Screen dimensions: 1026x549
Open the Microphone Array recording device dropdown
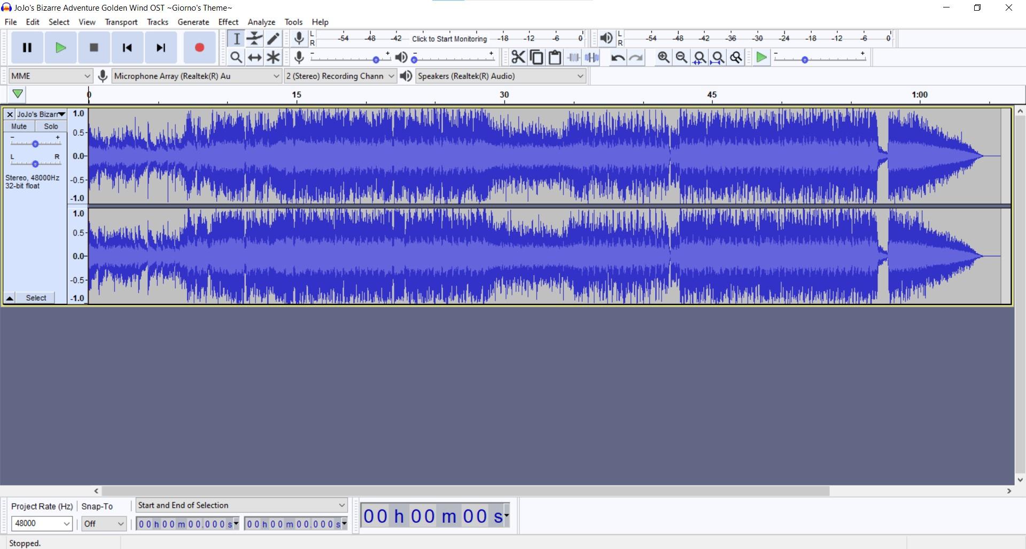[197, 76]
